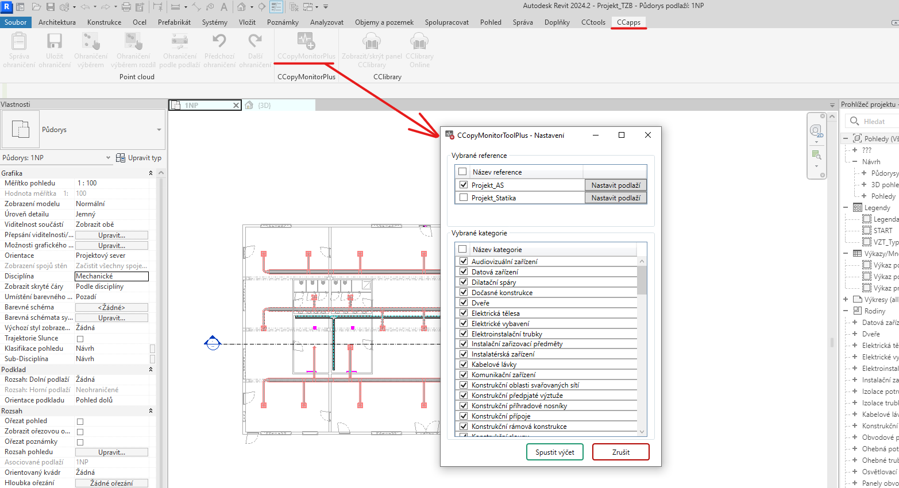Enable the Ořezat pohled checkbox

tap(80, 421)
